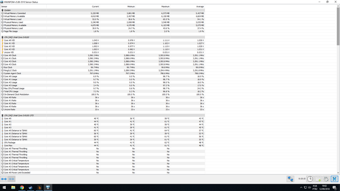Select the On-Demand Clock Modulation row
Image resolution: width=340 pixels, height=191 pixels.
(x=103, y=94)
